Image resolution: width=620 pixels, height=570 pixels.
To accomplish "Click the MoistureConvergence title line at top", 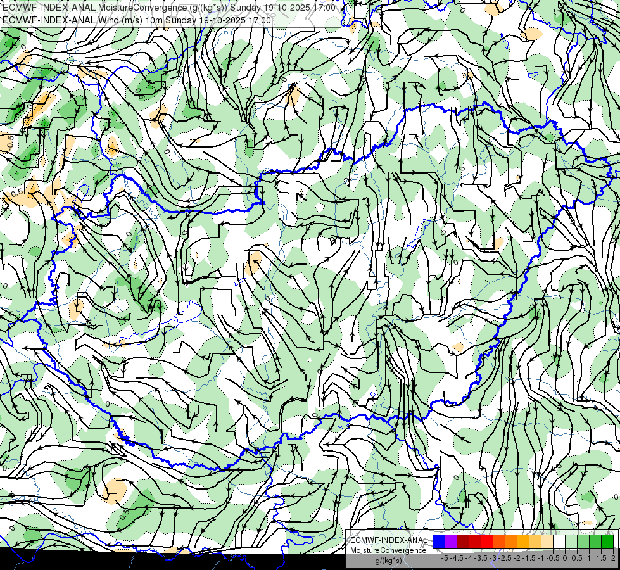I will click(169, 8).
